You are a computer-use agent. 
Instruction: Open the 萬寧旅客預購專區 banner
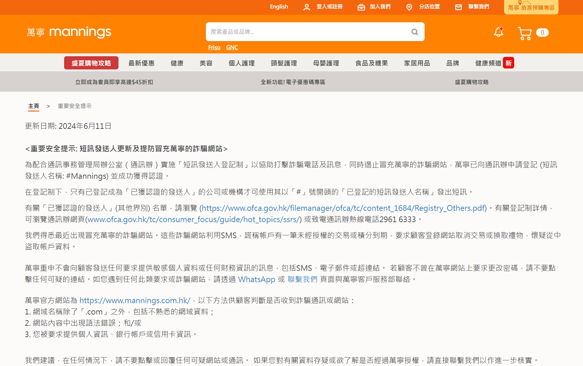[531, 7]
